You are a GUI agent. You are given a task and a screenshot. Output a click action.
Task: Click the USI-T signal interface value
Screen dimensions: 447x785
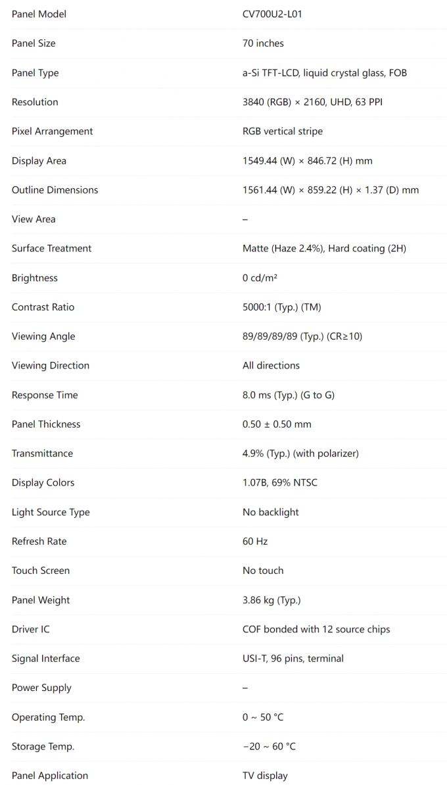click(x=293, y=659)
